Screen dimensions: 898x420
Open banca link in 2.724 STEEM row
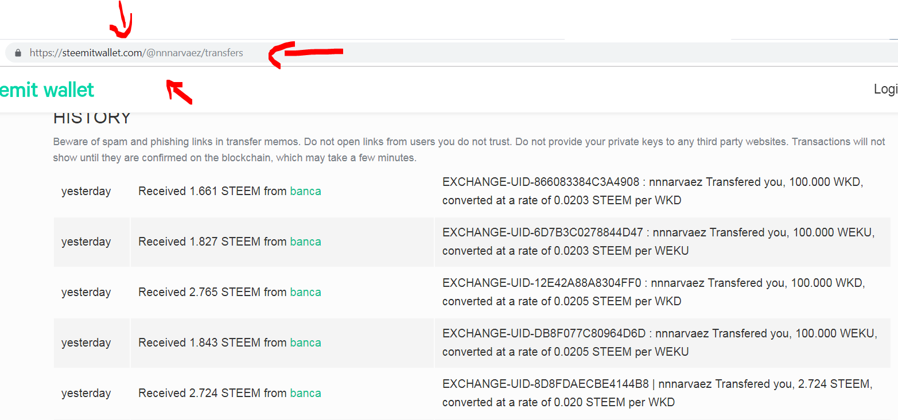click(x=305, y=393)
